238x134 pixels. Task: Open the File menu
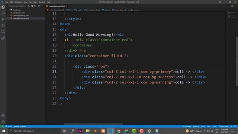[x=7, y=2]
